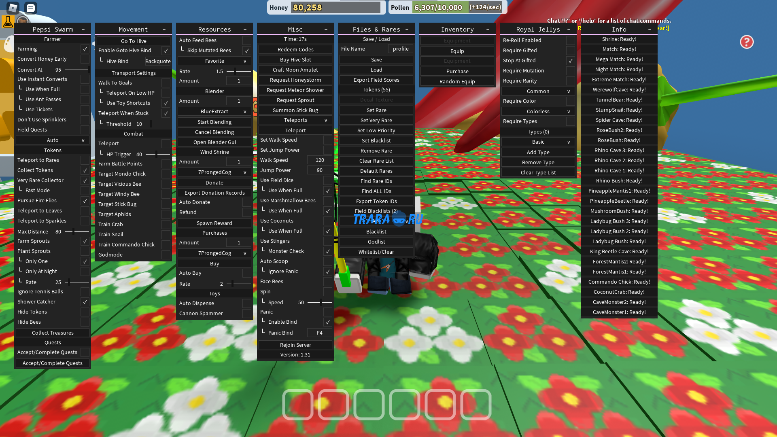Click the Craft Moon Amulet icon in Misc
777x437 pixels.
295,69
